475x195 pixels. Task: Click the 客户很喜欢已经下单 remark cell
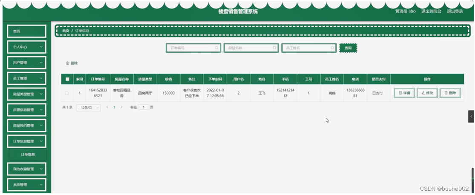(192, 93)
